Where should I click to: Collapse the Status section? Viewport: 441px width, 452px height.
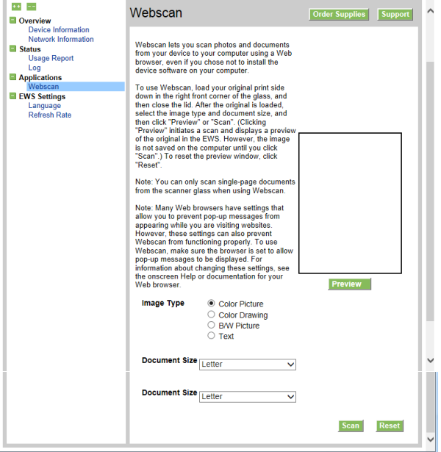12,49
